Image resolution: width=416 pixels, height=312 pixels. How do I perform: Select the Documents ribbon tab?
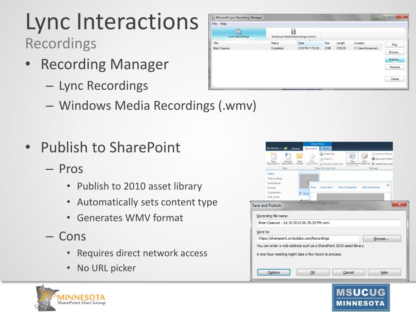point(311,149)
